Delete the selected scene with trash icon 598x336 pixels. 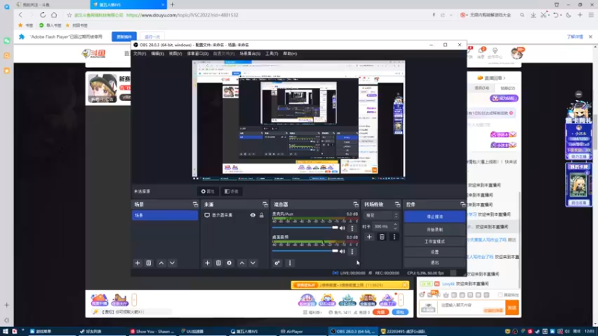click(x=149, y=263)
